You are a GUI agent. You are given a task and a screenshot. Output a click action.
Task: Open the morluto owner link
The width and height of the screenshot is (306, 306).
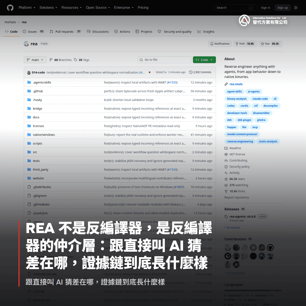[10, 22]
